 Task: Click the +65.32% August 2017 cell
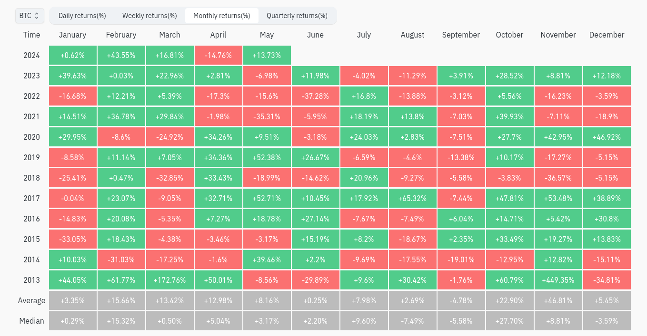pyautogui.click(x=412, y=198)
